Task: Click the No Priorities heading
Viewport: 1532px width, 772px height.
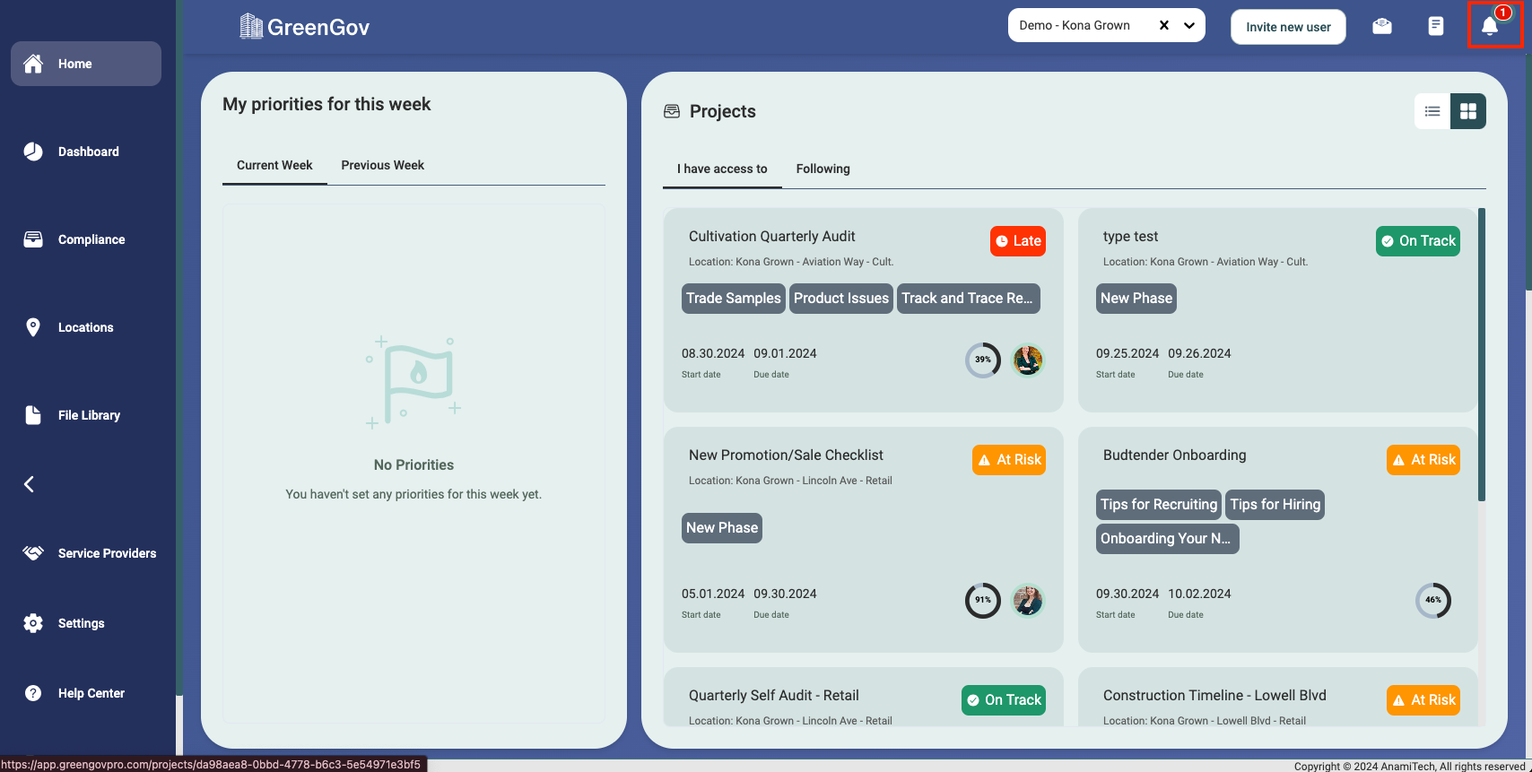Action: [413, 465]
